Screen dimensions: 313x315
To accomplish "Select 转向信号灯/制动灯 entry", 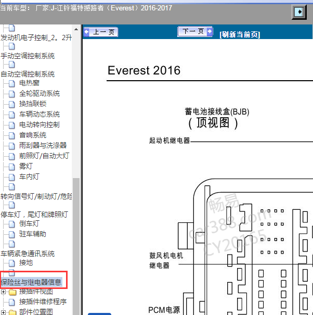I will (x=36, y=196).
